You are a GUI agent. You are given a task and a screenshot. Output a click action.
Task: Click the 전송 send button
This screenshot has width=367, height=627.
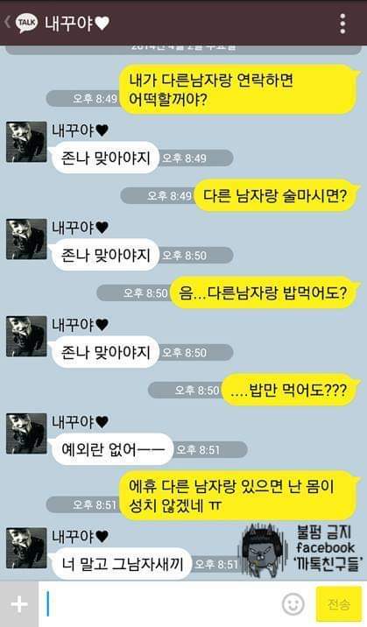pos(339,604)
